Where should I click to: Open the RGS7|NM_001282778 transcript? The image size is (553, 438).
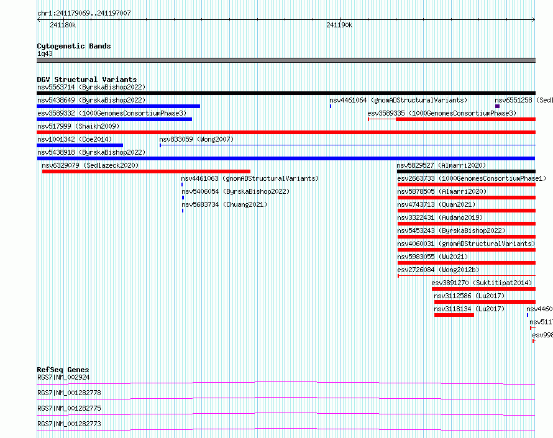click(69, 393)
